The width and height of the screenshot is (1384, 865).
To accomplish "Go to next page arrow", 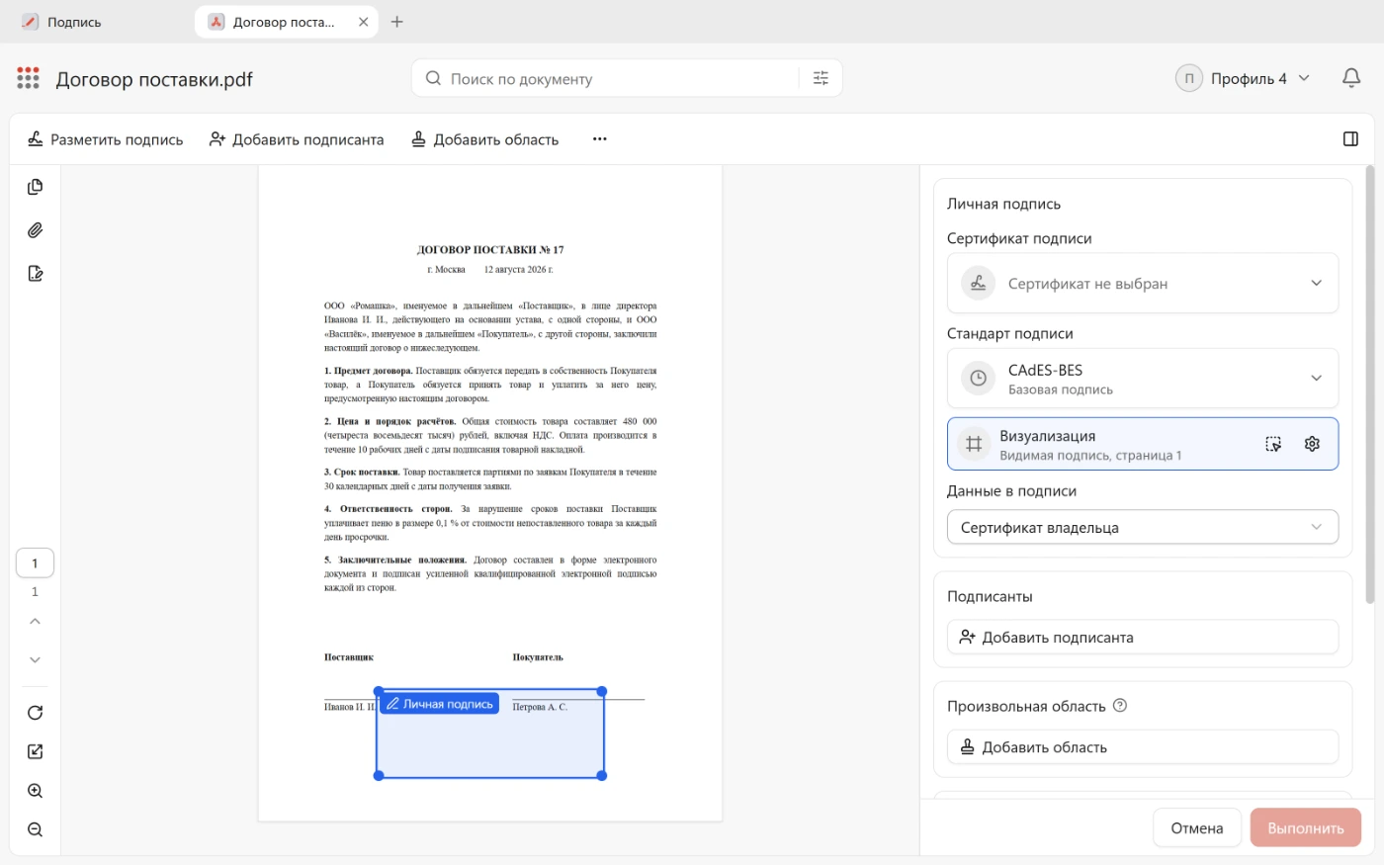I will click(35, 659).
